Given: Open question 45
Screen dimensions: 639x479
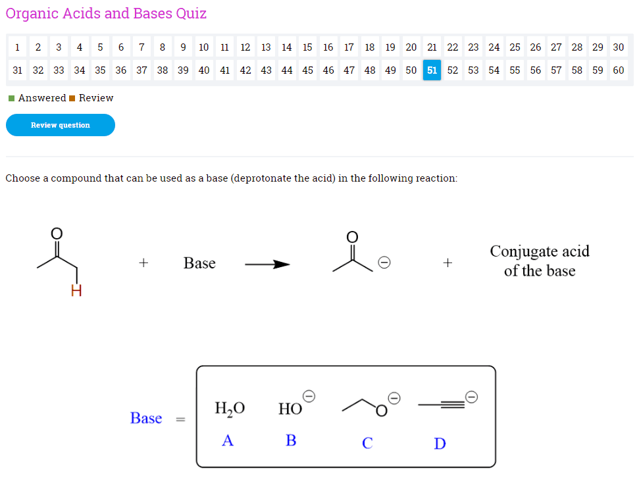Looking at the screenshot, I should [x=307, y=70].
